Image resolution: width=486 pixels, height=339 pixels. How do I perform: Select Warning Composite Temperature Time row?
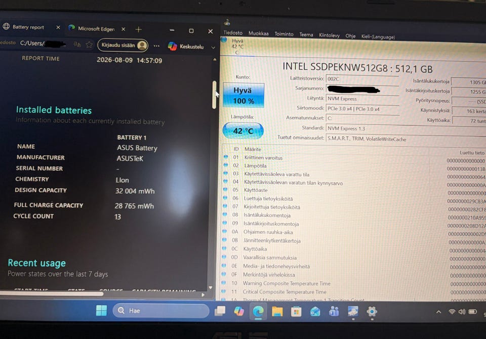tap(354, 283)
